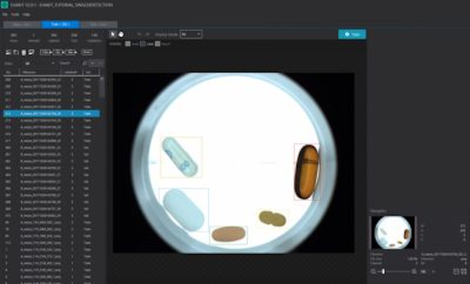Toggle the second visibility checkbox above canvas
Image resolution: width=470 pixels, height=284 pixels.
[x=143, y=44]
